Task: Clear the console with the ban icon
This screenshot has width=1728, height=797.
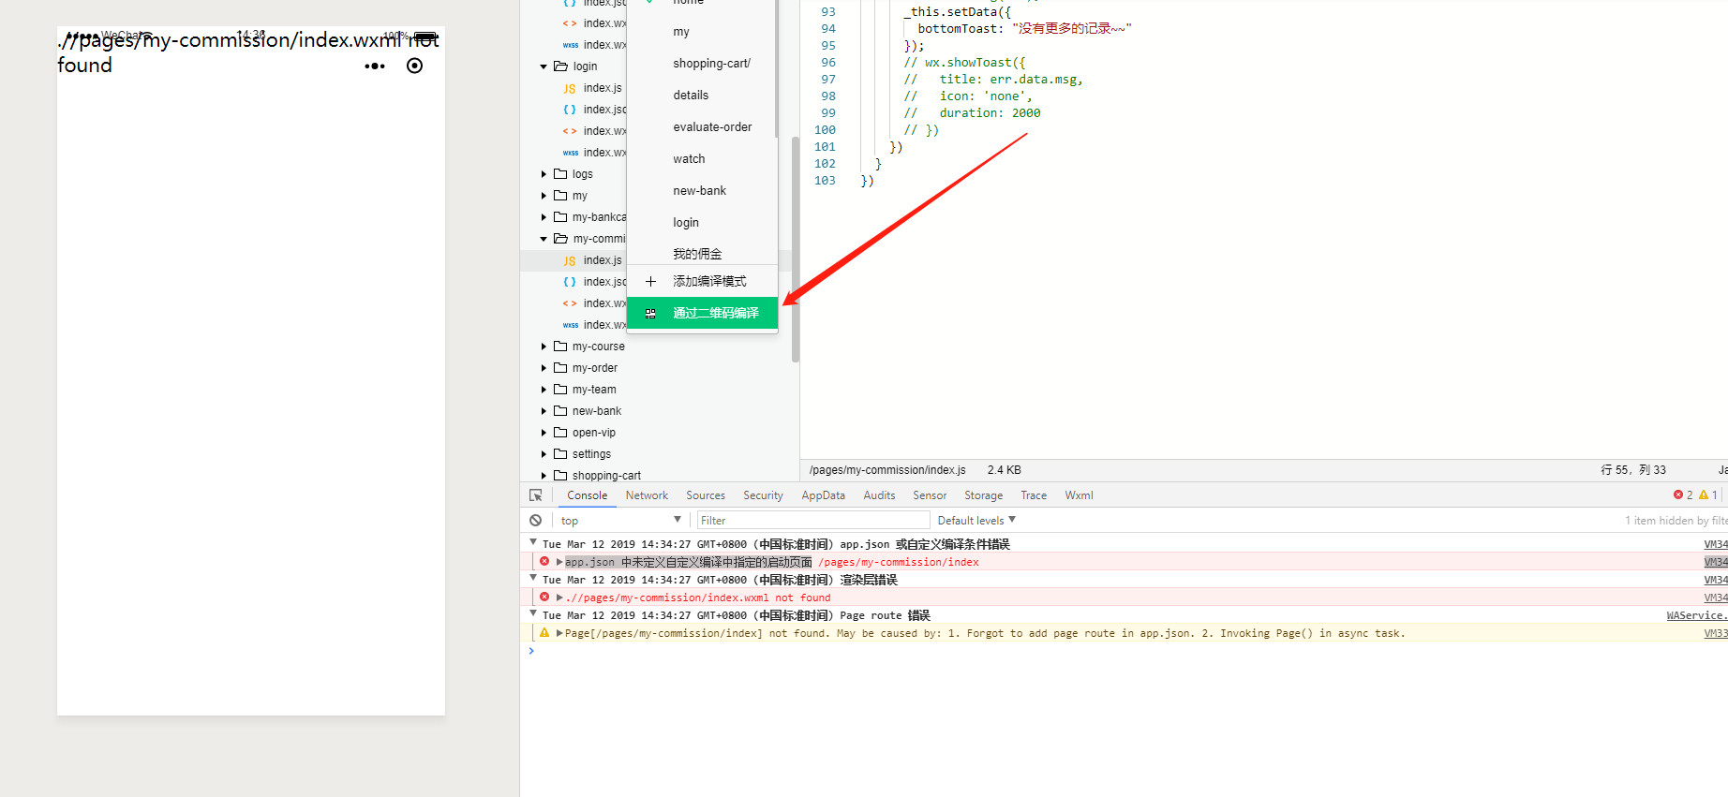Action: tap(535, 521)
